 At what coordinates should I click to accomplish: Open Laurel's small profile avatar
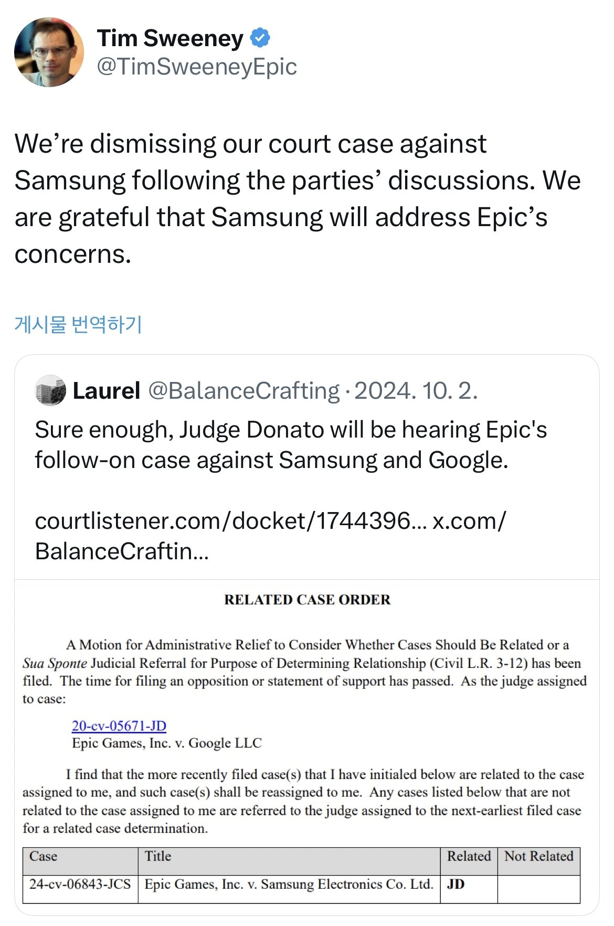tap(50, 390)
